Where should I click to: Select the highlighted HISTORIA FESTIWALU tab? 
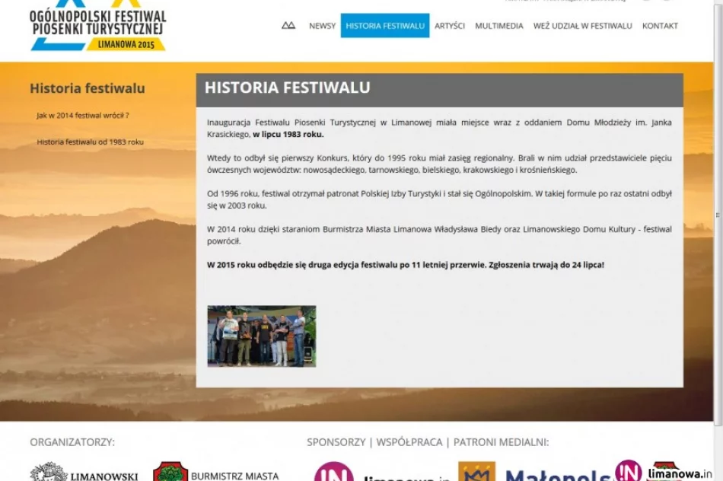[x=384, y=25]
